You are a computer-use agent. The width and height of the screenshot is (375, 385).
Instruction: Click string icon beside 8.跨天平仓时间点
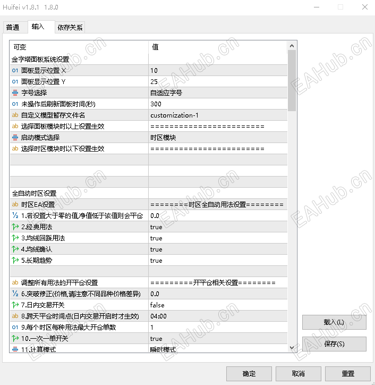pos(15,316)
